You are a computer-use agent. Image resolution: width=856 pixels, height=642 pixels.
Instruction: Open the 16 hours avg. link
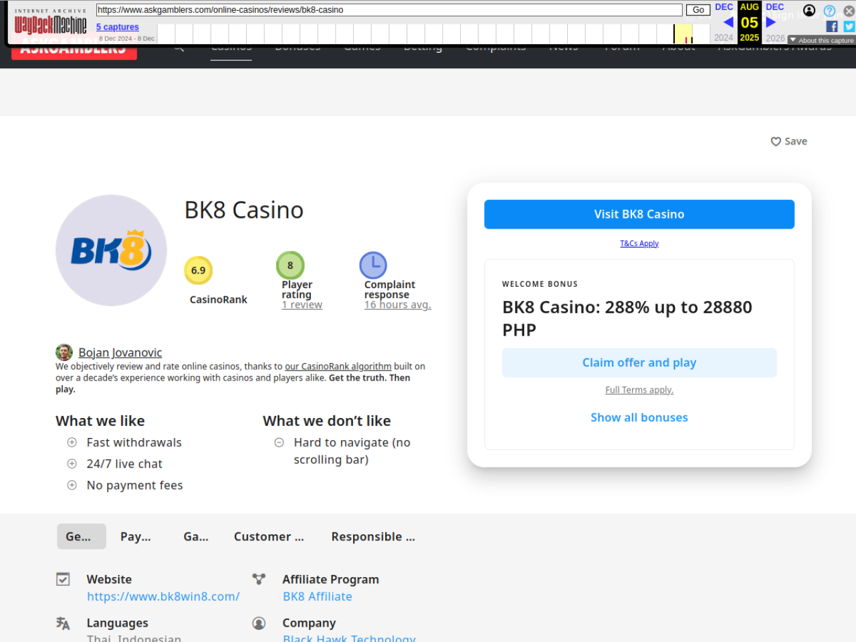(398, 305)
